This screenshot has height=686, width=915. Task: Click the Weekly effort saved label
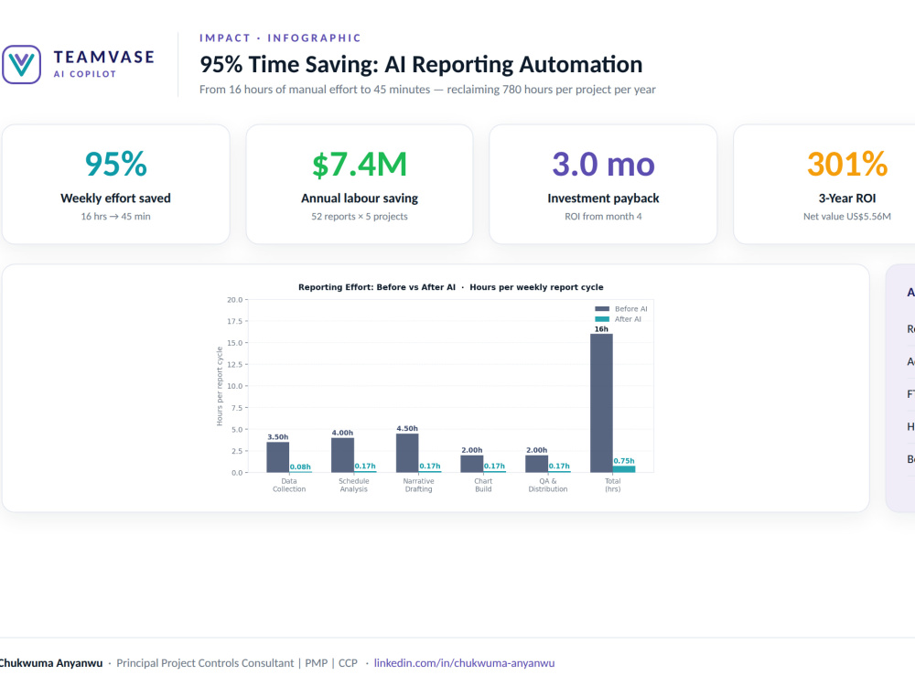click(x=115, y=198)
